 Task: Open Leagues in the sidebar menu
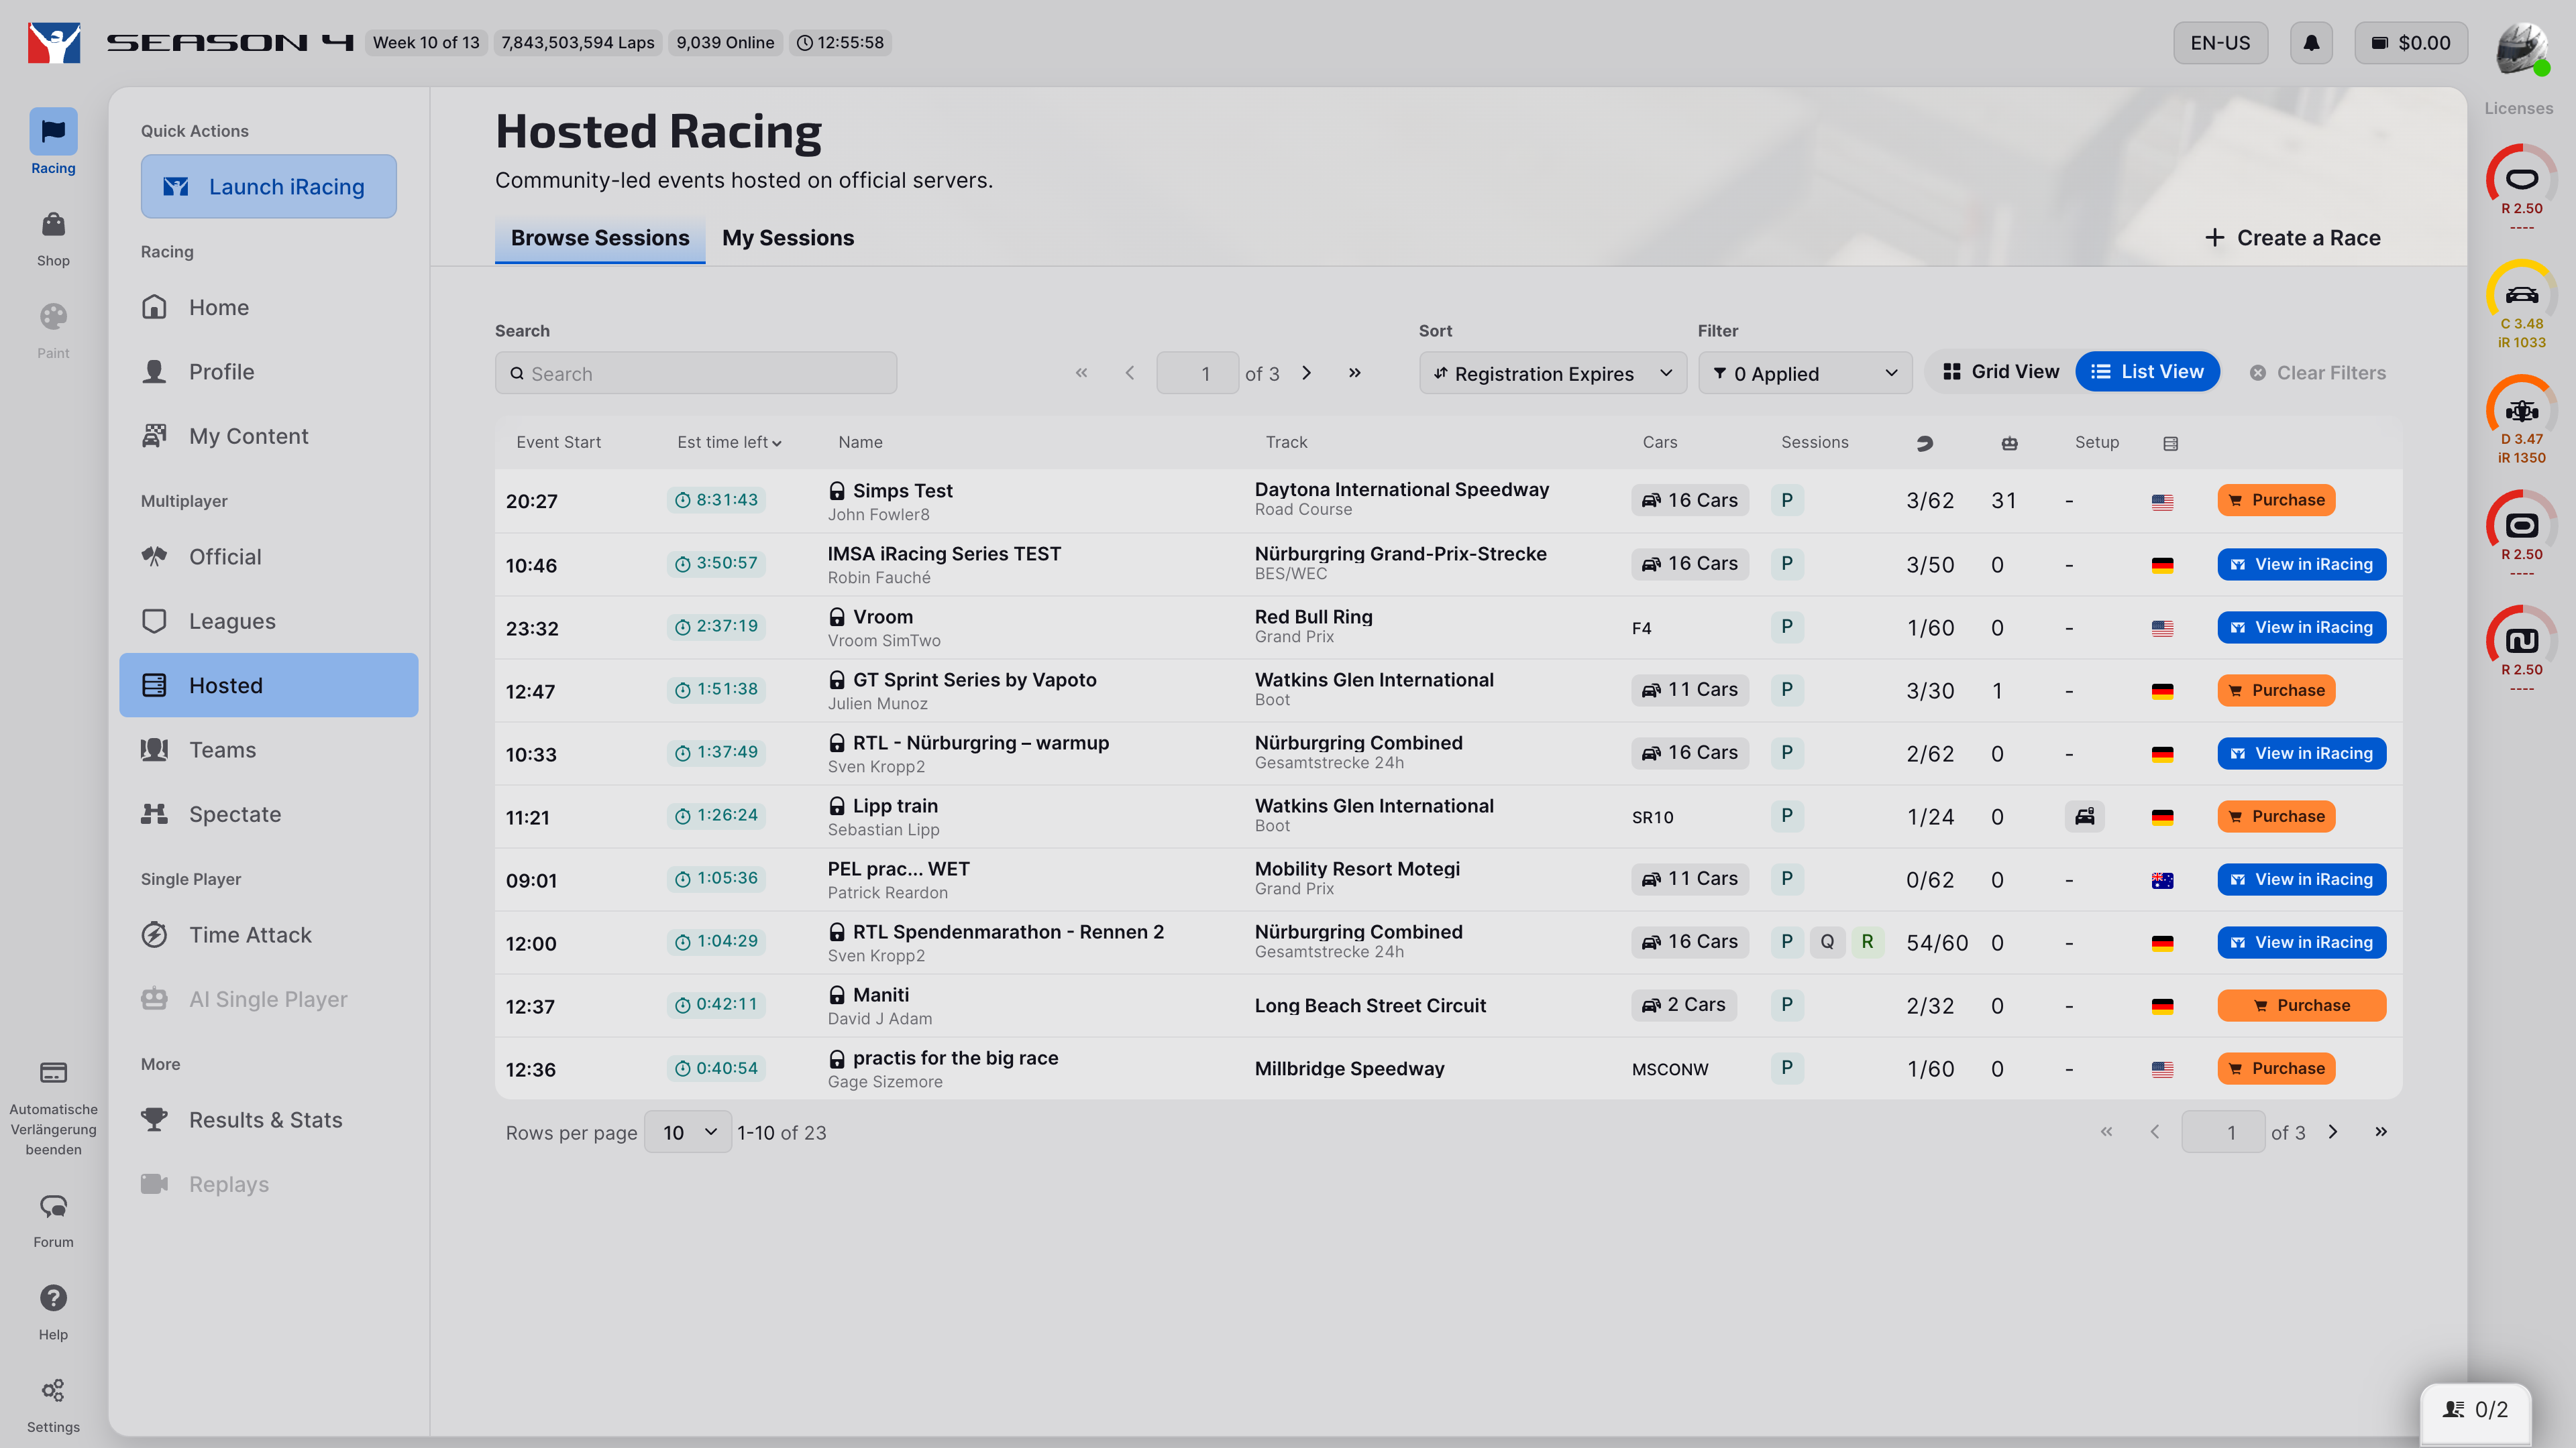[x=232, y=621]
